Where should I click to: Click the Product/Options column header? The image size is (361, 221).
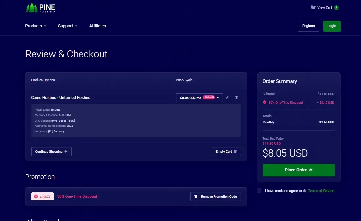click(43, 80)
